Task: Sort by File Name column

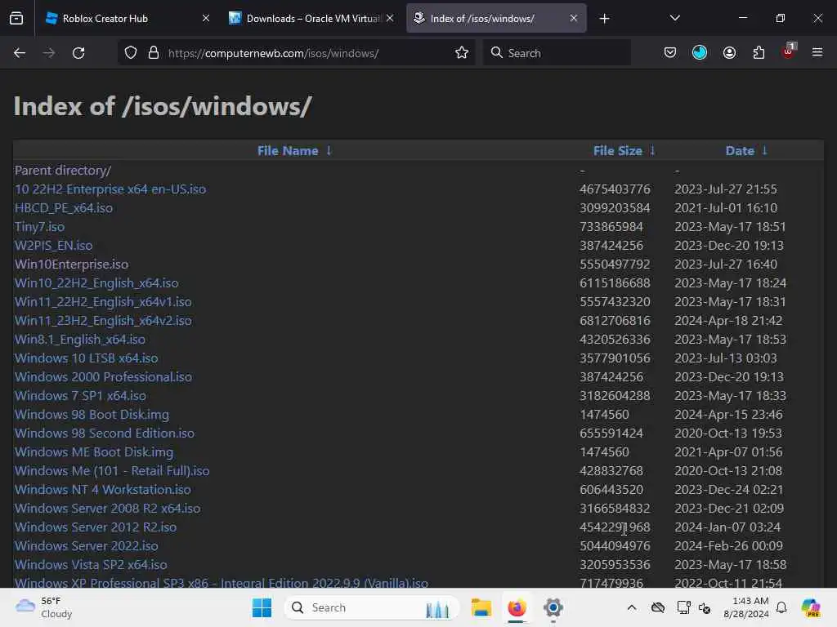Action: click(288, 151)
